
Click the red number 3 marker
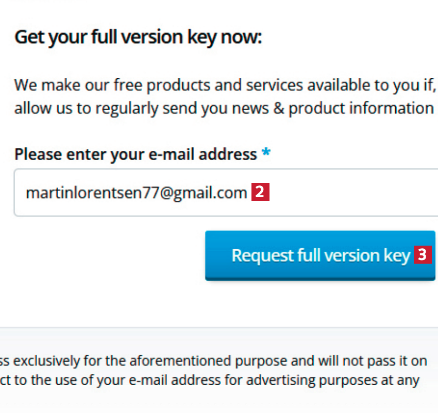point(423,255)
